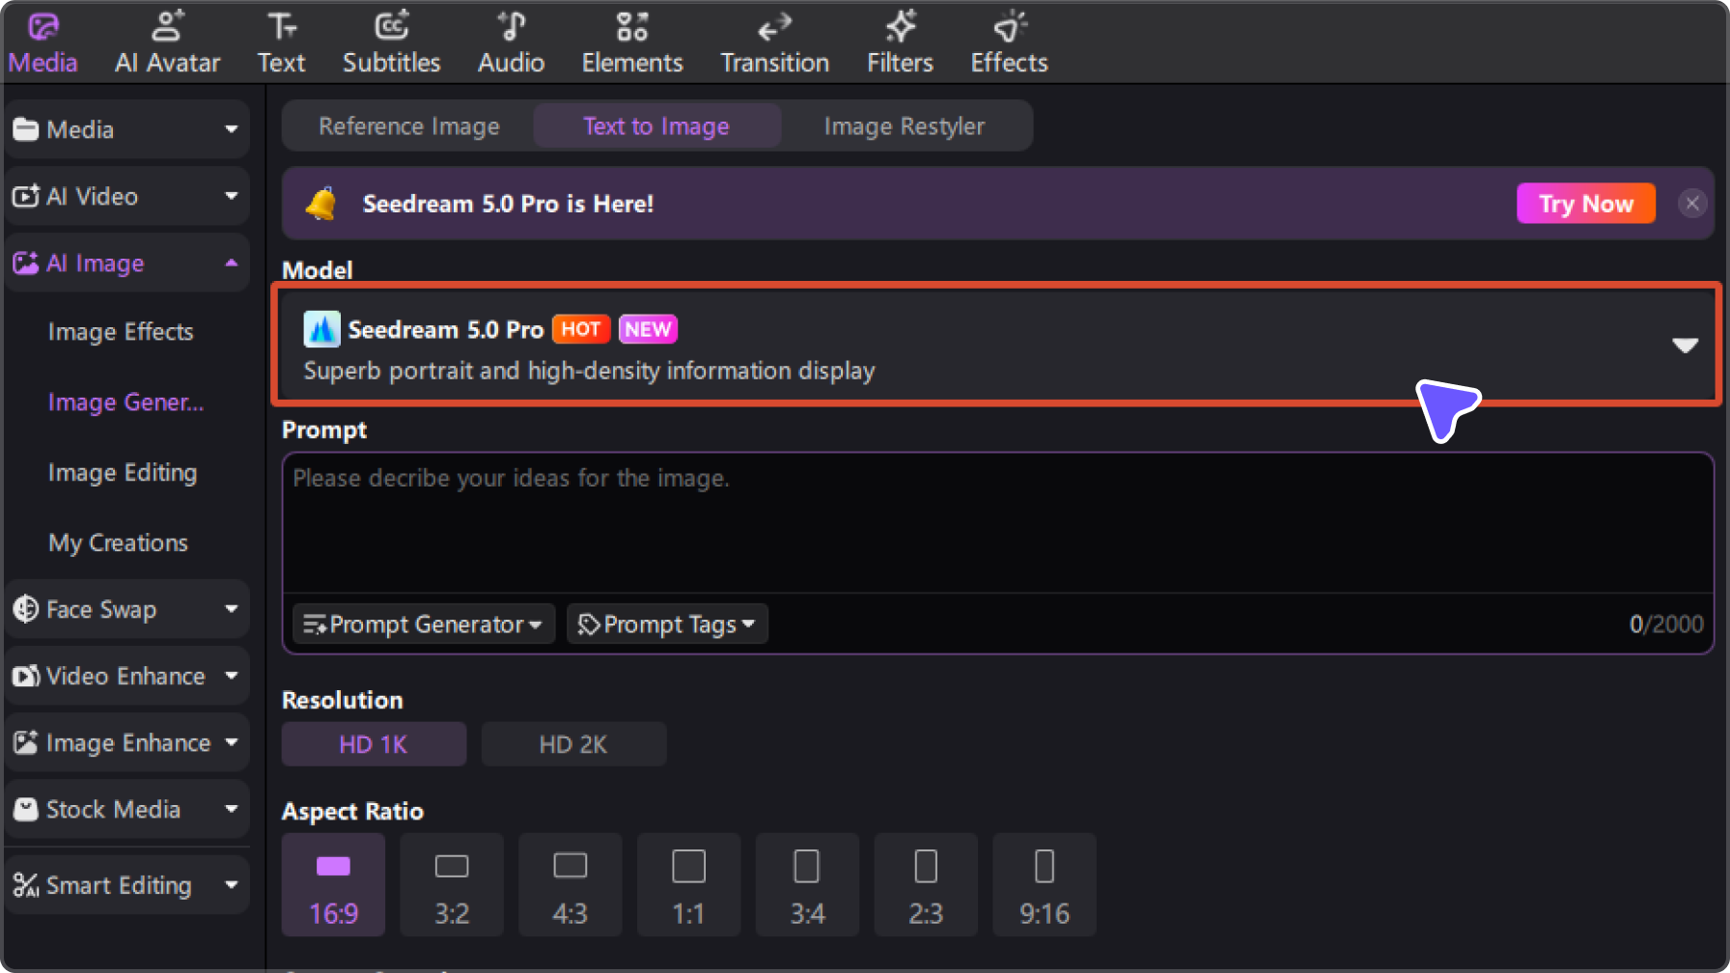The image size is (1730, 973).
Task: Open the Prompt Tags dropdown
Action: pos(667,624)
